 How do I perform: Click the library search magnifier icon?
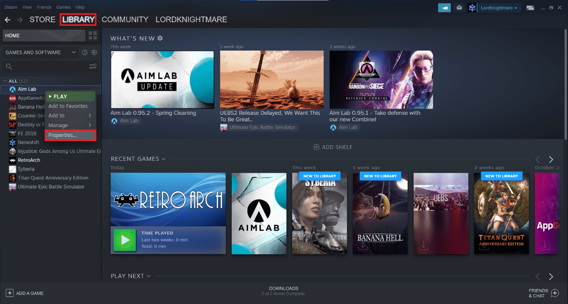coord(9,66)
